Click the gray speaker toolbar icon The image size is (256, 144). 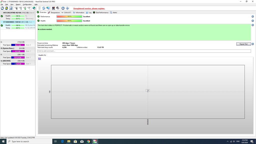coord(58,8)
